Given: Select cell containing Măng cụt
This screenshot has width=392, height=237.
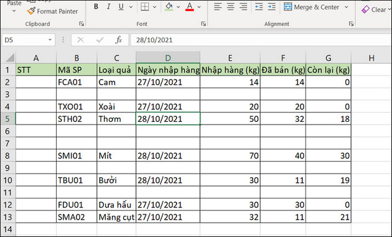Looking at the screenshot, I should (x=116, y=217).
